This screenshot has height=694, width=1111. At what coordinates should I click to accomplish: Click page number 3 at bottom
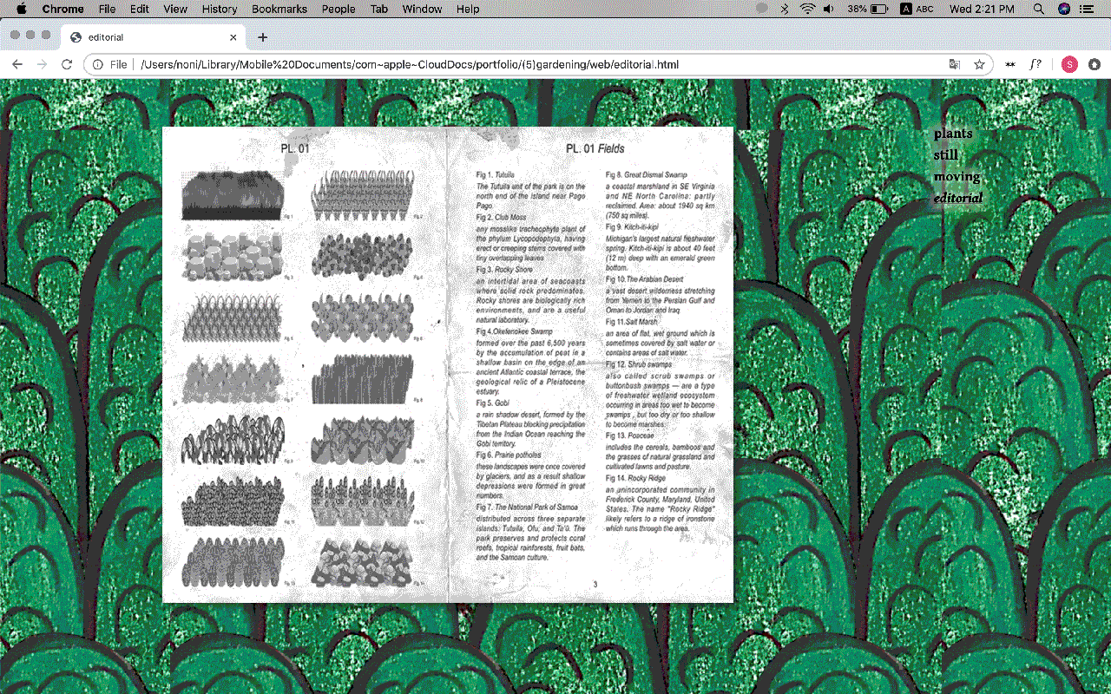[595, 584]
